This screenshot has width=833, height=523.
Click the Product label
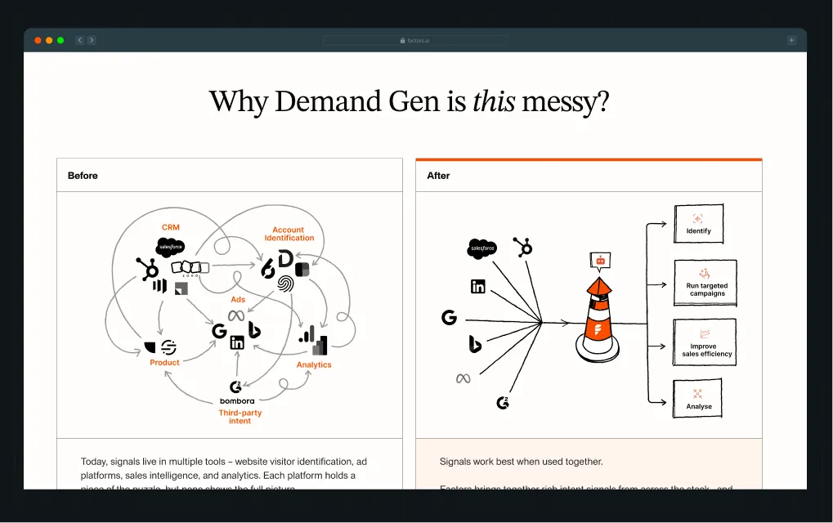164,363
